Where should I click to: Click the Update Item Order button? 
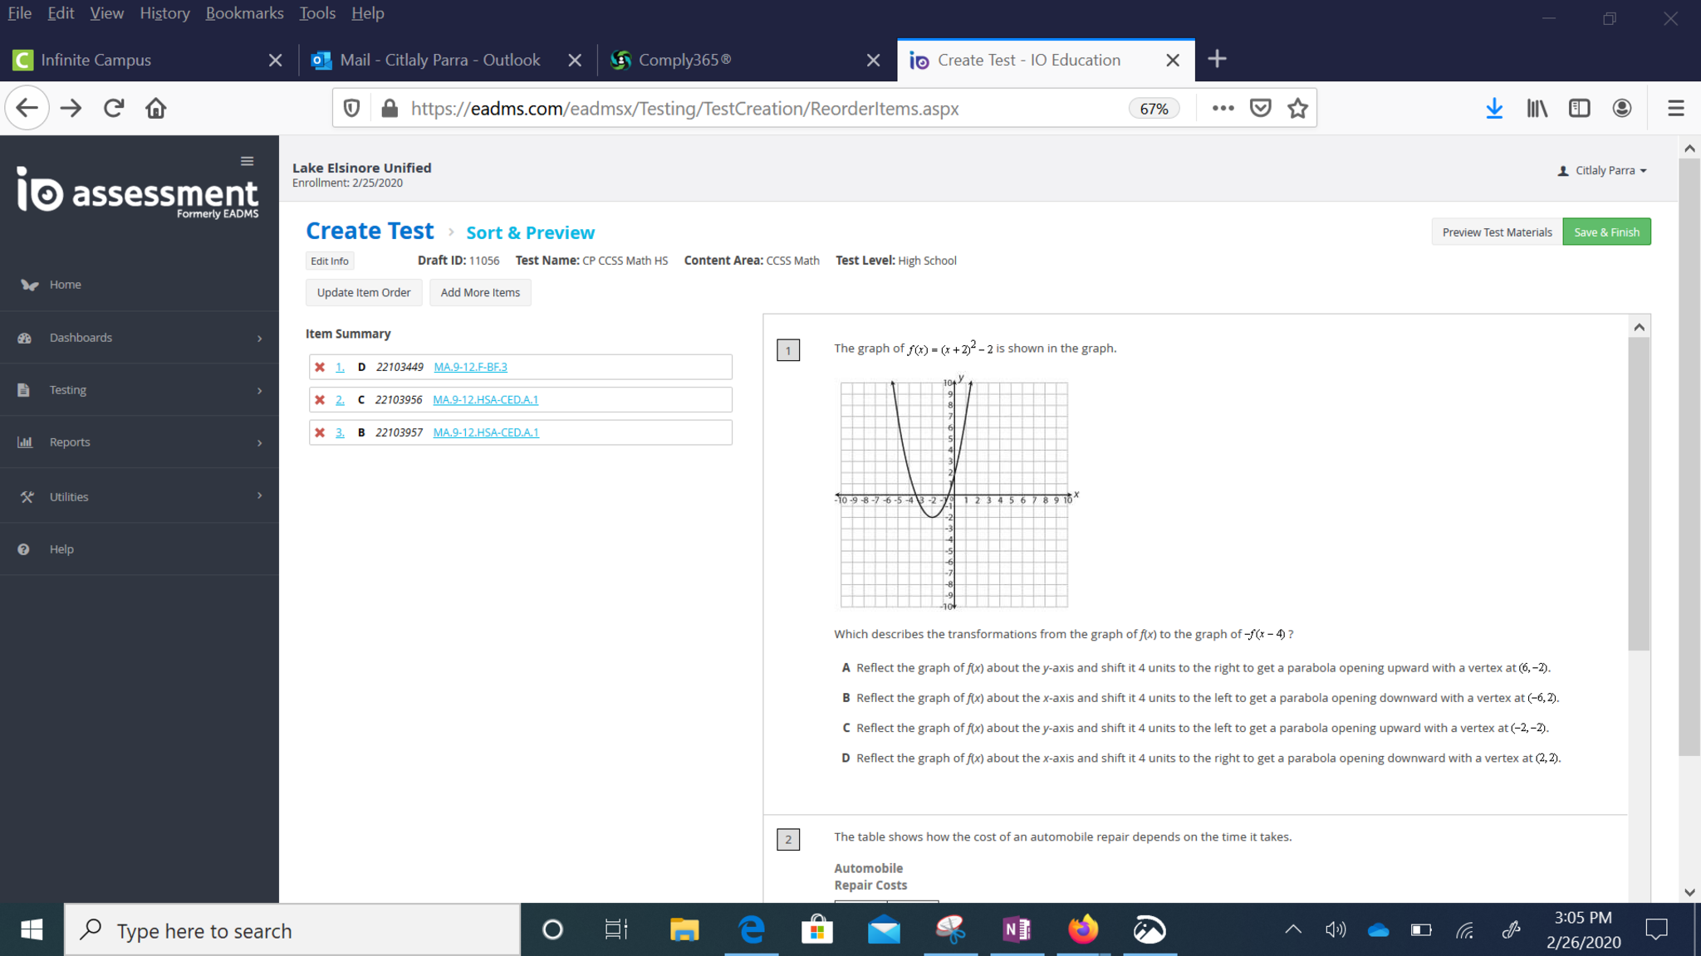(363, 293)
